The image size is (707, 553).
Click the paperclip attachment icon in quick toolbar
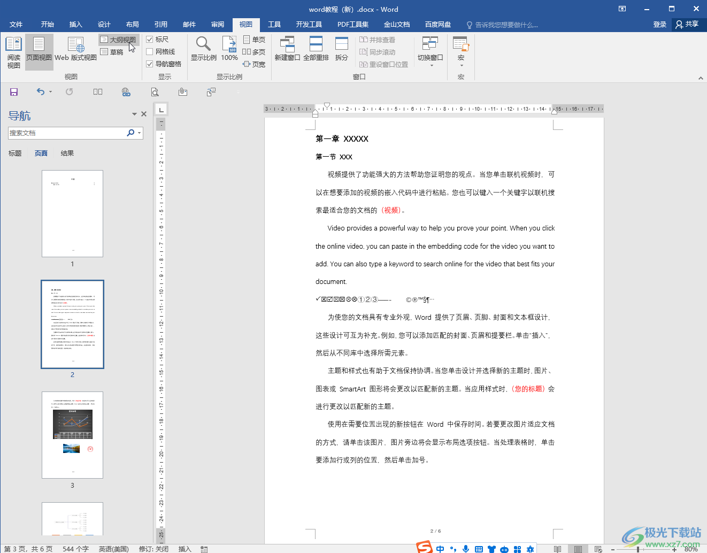pos(183,92)
